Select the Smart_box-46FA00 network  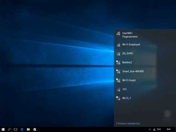[x=145, y=71]
